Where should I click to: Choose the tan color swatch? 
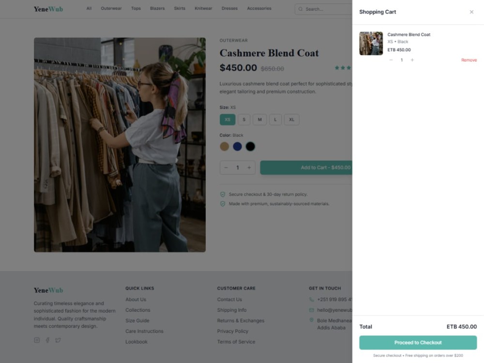pos(225,146)
